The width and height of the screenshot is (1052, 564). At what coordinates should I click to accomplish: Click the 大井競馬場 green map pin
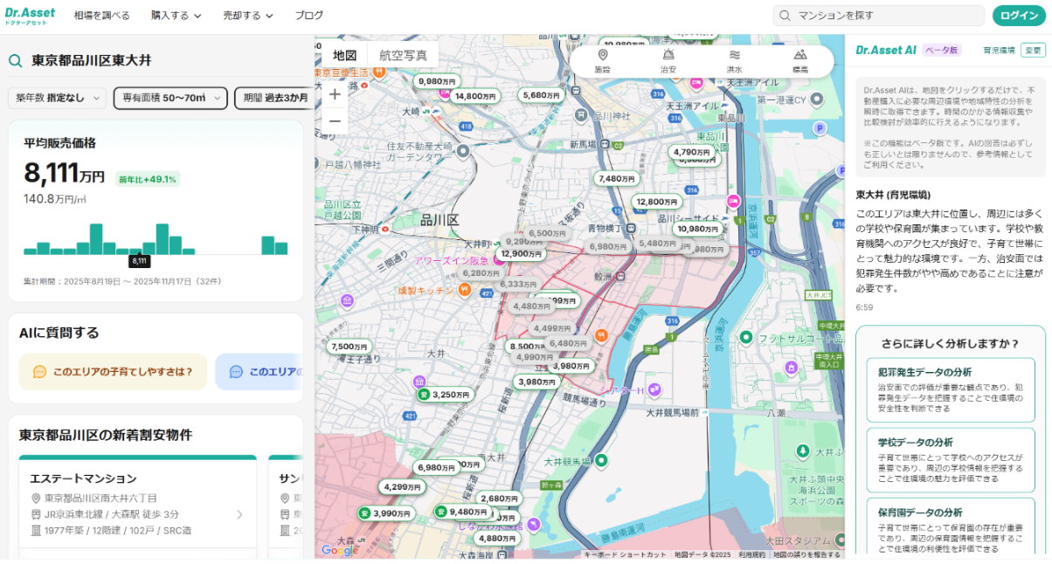[x=599, y=461]
